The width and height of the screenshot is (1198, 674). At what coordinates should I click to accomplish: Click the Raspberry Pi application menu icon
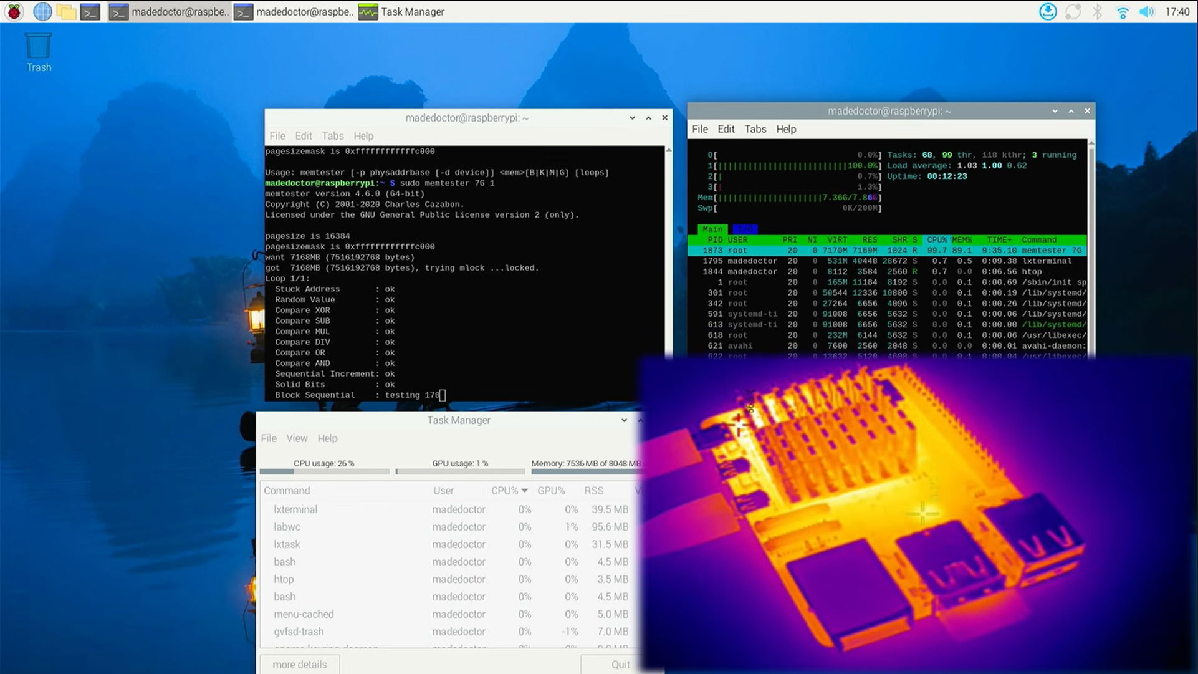[12, 11]
